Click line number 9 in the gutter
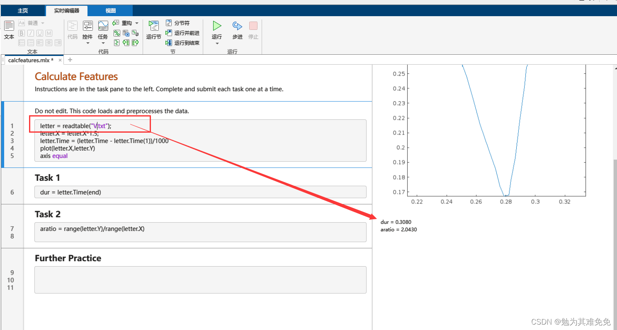Viewport: 617px width, 330px height. tap(12, 272)
